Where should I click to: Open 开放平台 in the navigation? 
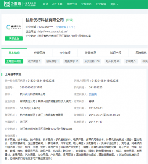coord(72,4)
